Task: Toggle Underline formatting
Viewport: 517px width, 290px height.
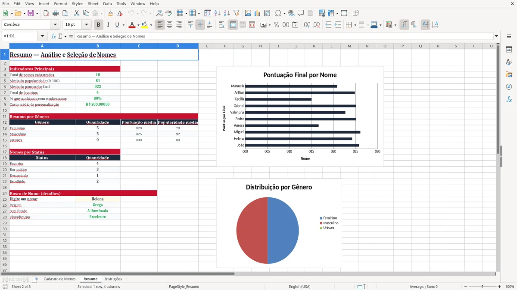Action: click(117, 25)
